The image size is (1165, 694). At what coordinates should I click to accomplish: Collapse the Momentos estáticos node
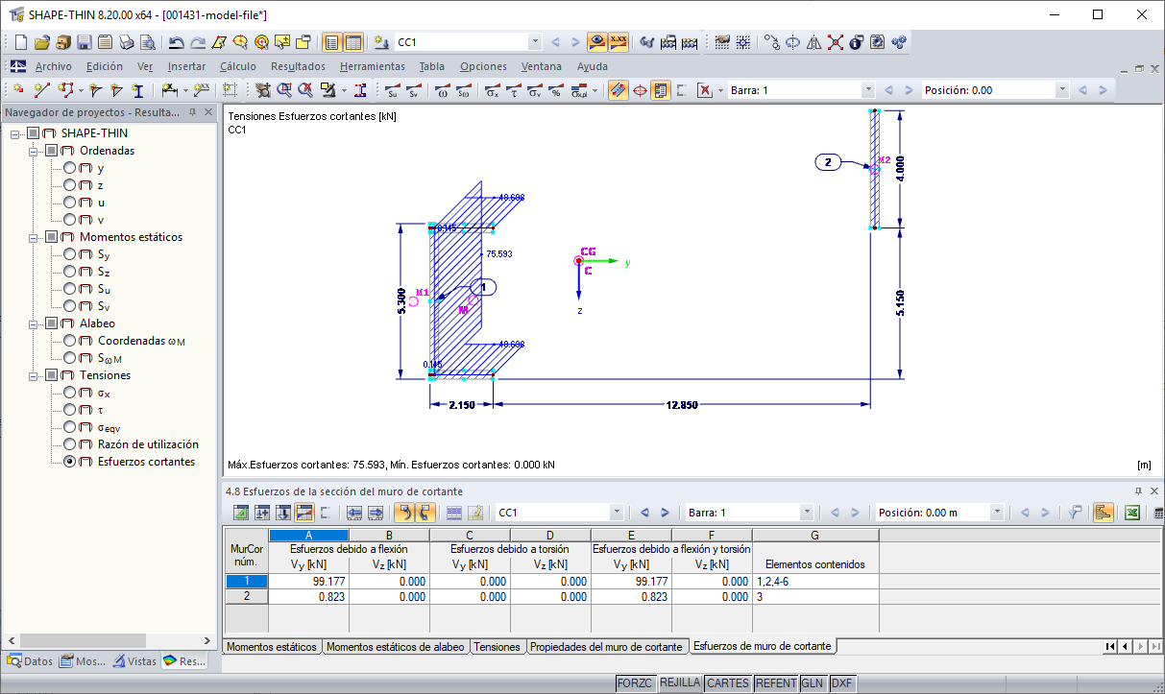(x=33, y=237)
